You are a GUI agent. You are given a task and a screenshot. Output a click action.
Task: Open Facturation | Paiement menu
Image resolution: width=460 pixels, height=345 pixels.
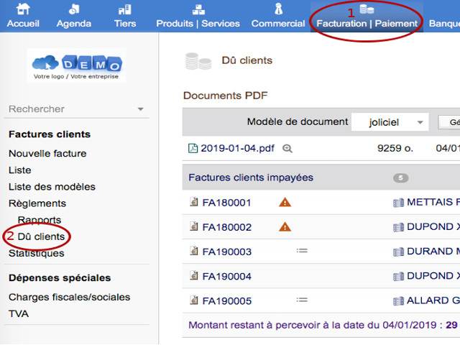(x=367, y=23)
